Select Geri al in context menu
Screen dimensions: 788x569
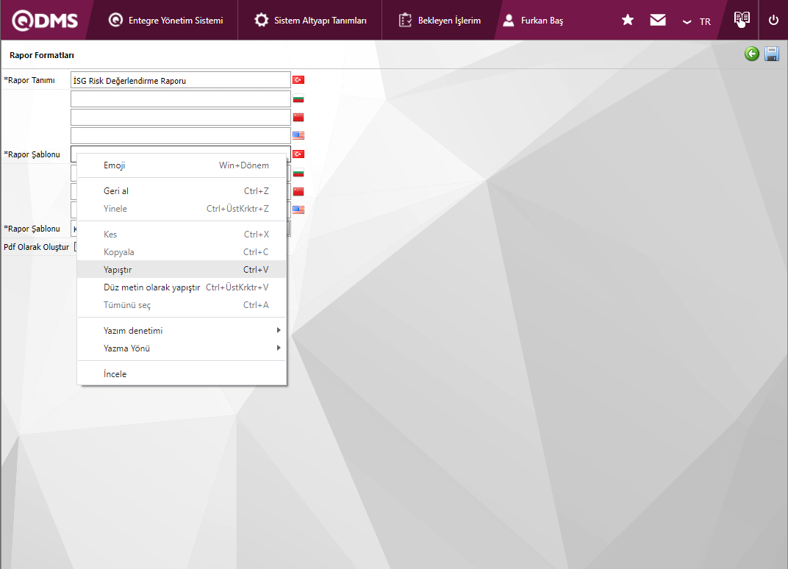pos(182,191)
